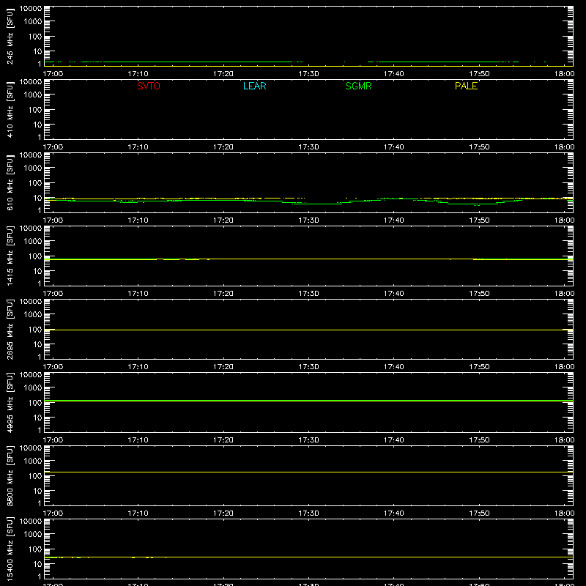Click the 17:00 label below the 245 MHz panel
This screenshot has width=586, height=586.
pyautogui.click(x=53, y=74)
